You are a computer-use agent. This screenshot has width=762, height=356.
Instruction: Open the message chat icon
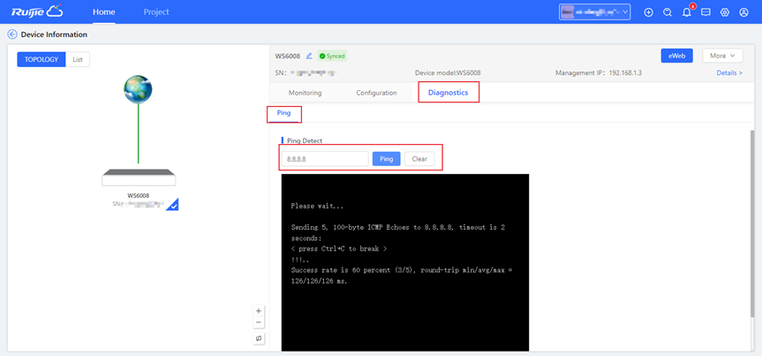click(705, 12)
